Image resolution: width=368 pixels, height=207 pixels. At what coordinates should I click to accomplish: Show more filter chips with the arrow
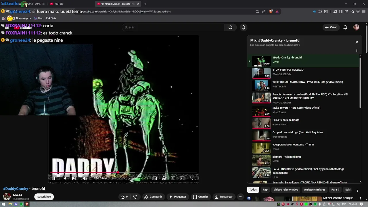[357, 191]
